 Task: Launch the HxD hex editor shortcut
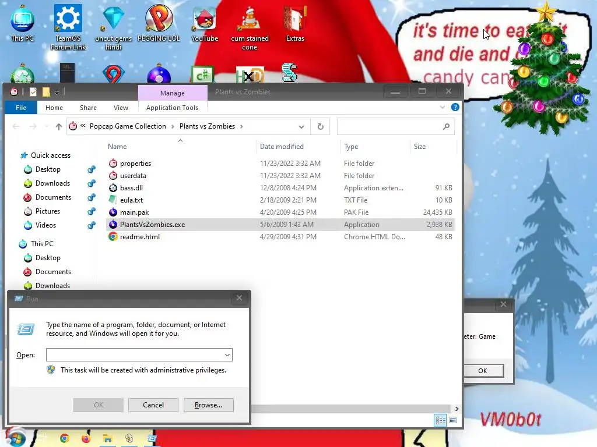(x=250, y=75)
